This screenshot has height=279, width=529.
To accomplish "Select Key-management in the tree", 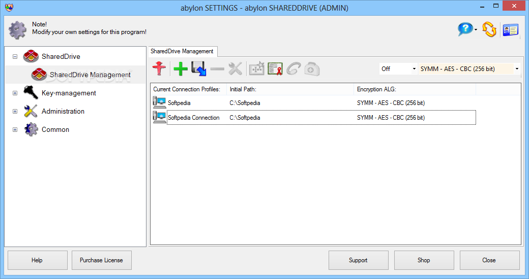I will click(69, 93).
